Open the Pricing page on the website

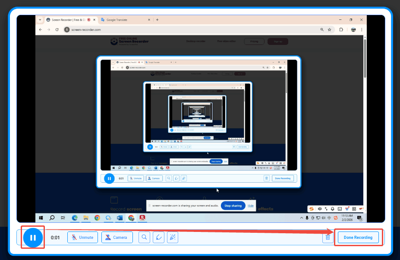(x=254, y=41)
